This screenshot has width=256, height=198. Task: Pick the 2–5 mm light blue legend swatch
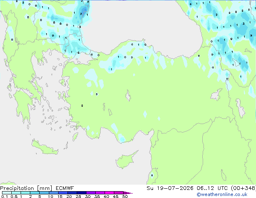pos(35,193)
